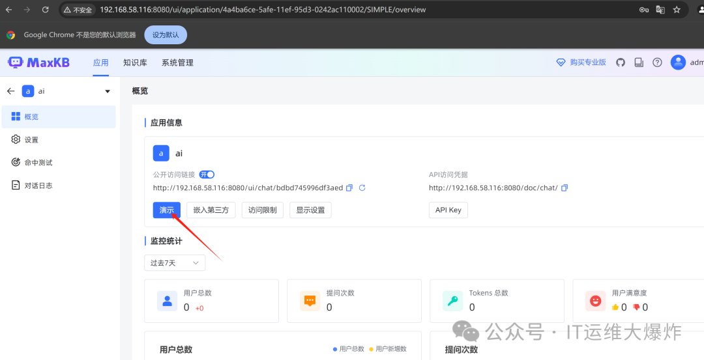Select 对话日志 in the sidebar
The height and width of the screenshot is (360, 704).
coord(59,185)
